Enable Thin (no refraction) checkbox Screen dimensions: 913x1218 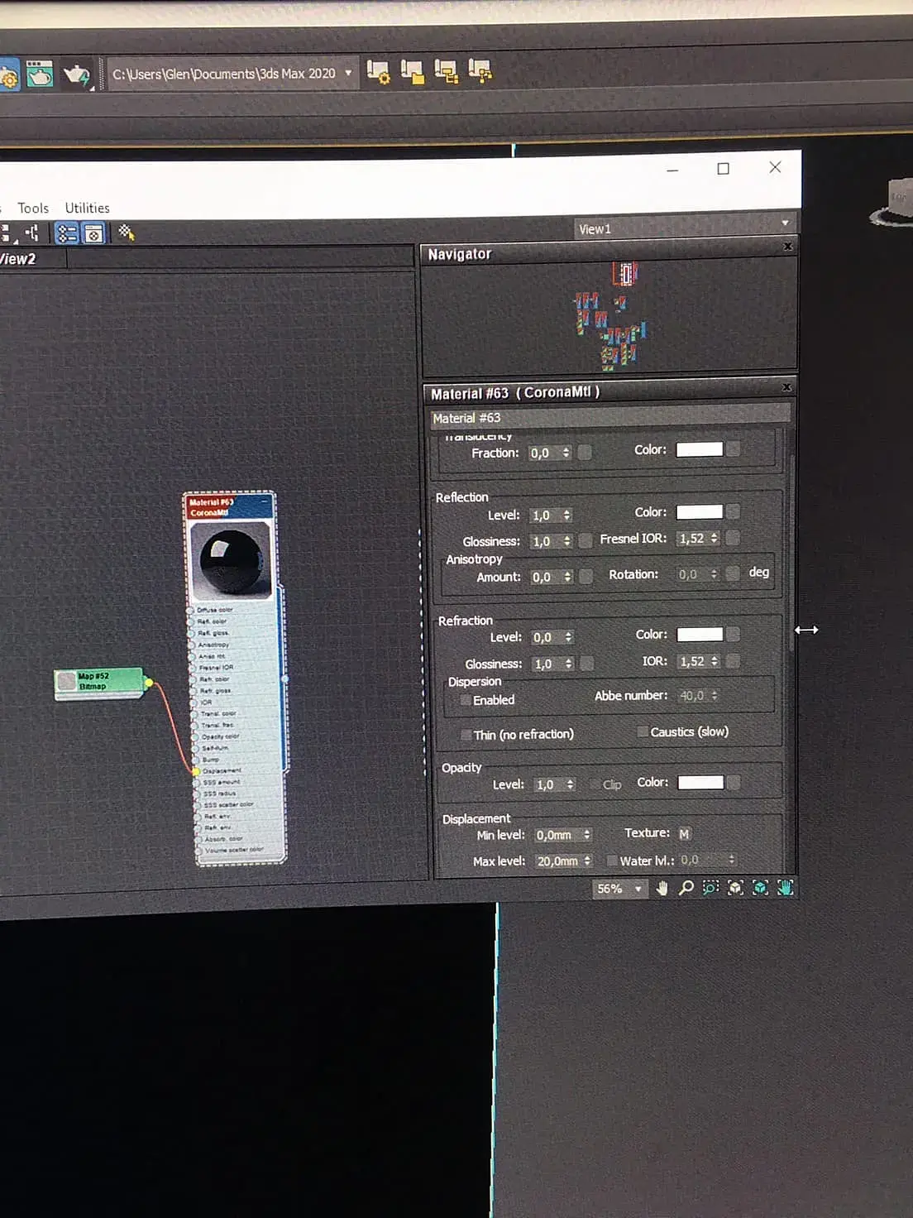466,735
